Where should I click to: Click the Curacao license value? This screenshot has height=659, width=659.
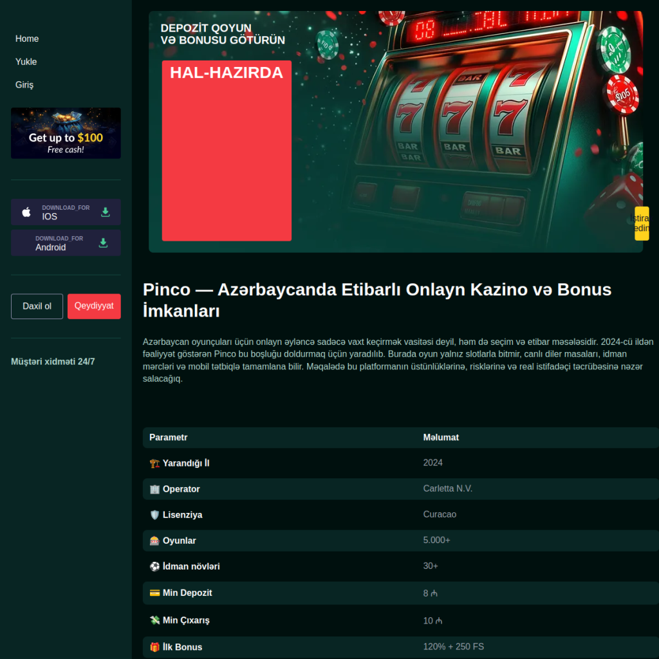(x=440, y=514)
